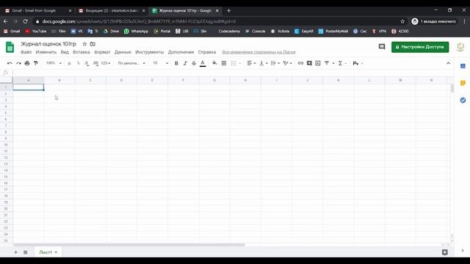This screenshot has height=264, width=470.
Task: Open the Файл menu
Action: point(26,52)
